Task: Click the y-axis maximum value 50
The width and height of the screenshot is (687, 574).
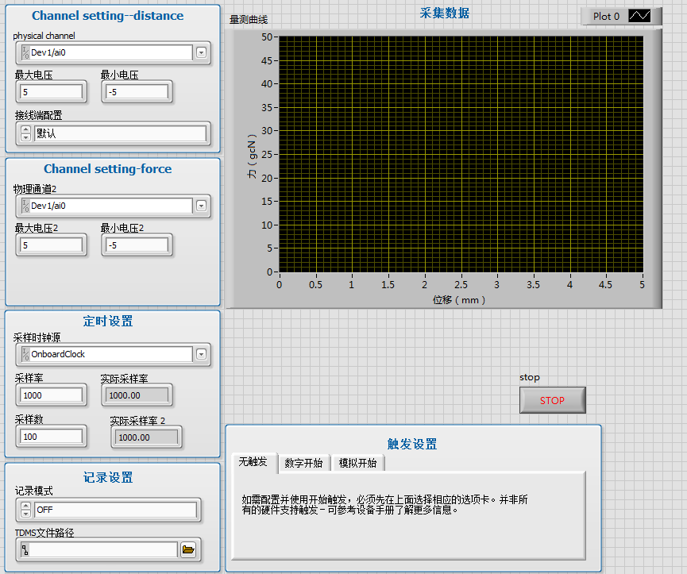Action: coord(267,37)
